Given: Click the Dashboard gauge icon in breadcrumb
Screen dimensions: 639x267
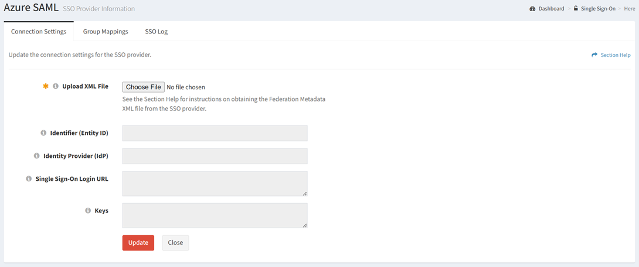Looking at the screenshot, I should coord(532,9).
